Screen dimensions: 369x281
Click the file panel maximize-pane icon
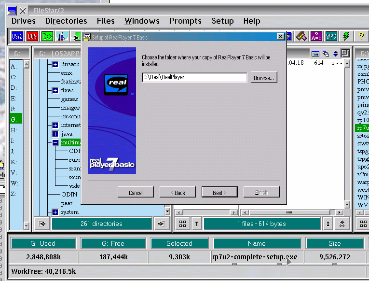tap(345, 53)
